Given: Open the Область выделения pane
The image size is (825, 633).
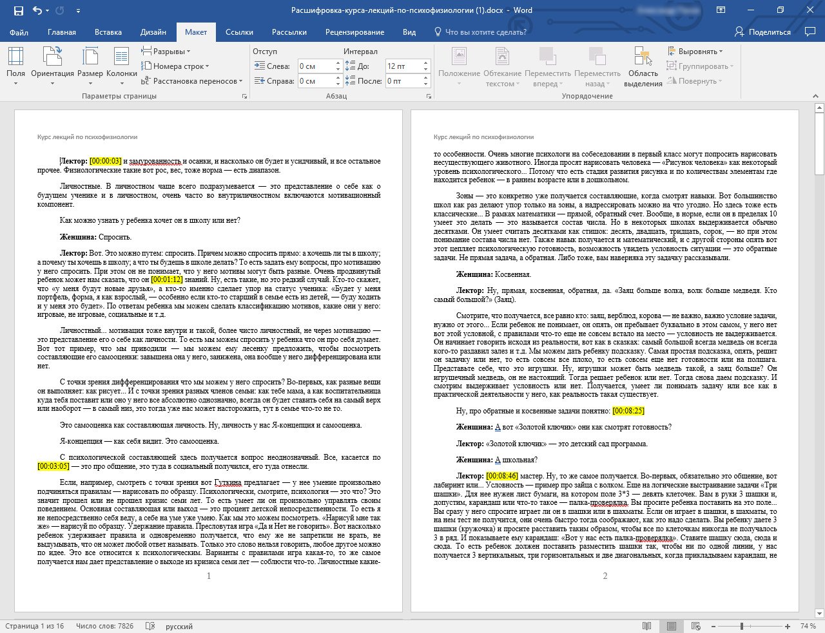Looking at the screenshot, I should pos(643,66).
